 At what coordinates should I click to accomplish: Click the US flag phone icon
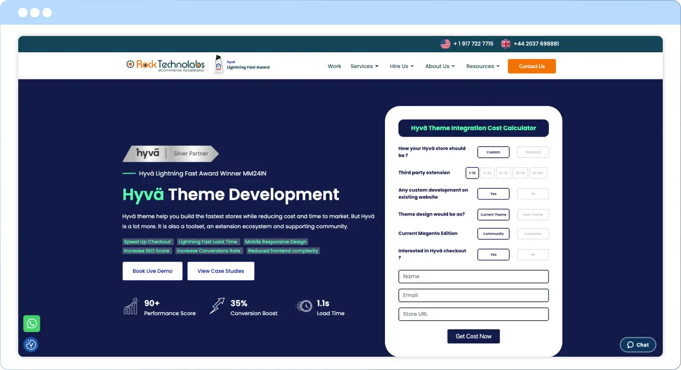tap(445, 44)
